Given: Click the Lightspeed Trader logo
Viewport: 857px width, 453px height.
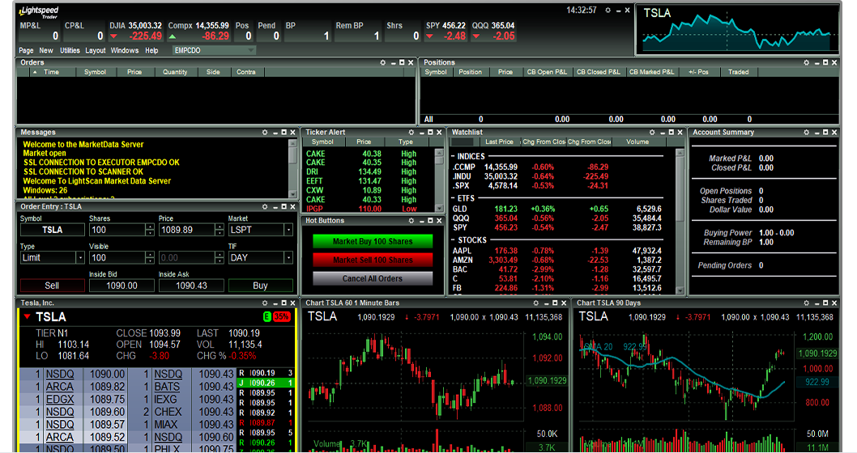Looking at the screenshot, I should (x=38, y=12).
